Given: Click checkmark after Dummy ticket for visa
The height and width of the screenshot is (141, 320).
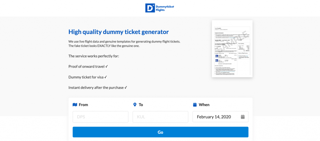Looking at the screenshot, I should click(x=106, y=77).
